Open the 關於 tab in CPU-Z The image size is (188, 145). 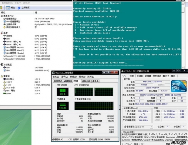click(173, 76)
